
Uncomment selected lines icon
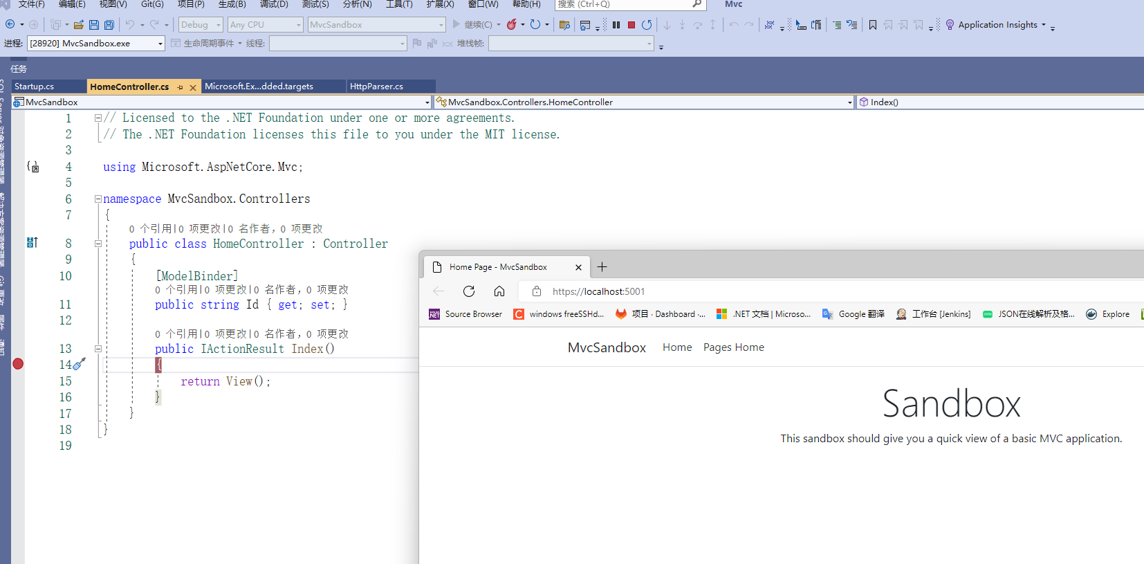852,25
